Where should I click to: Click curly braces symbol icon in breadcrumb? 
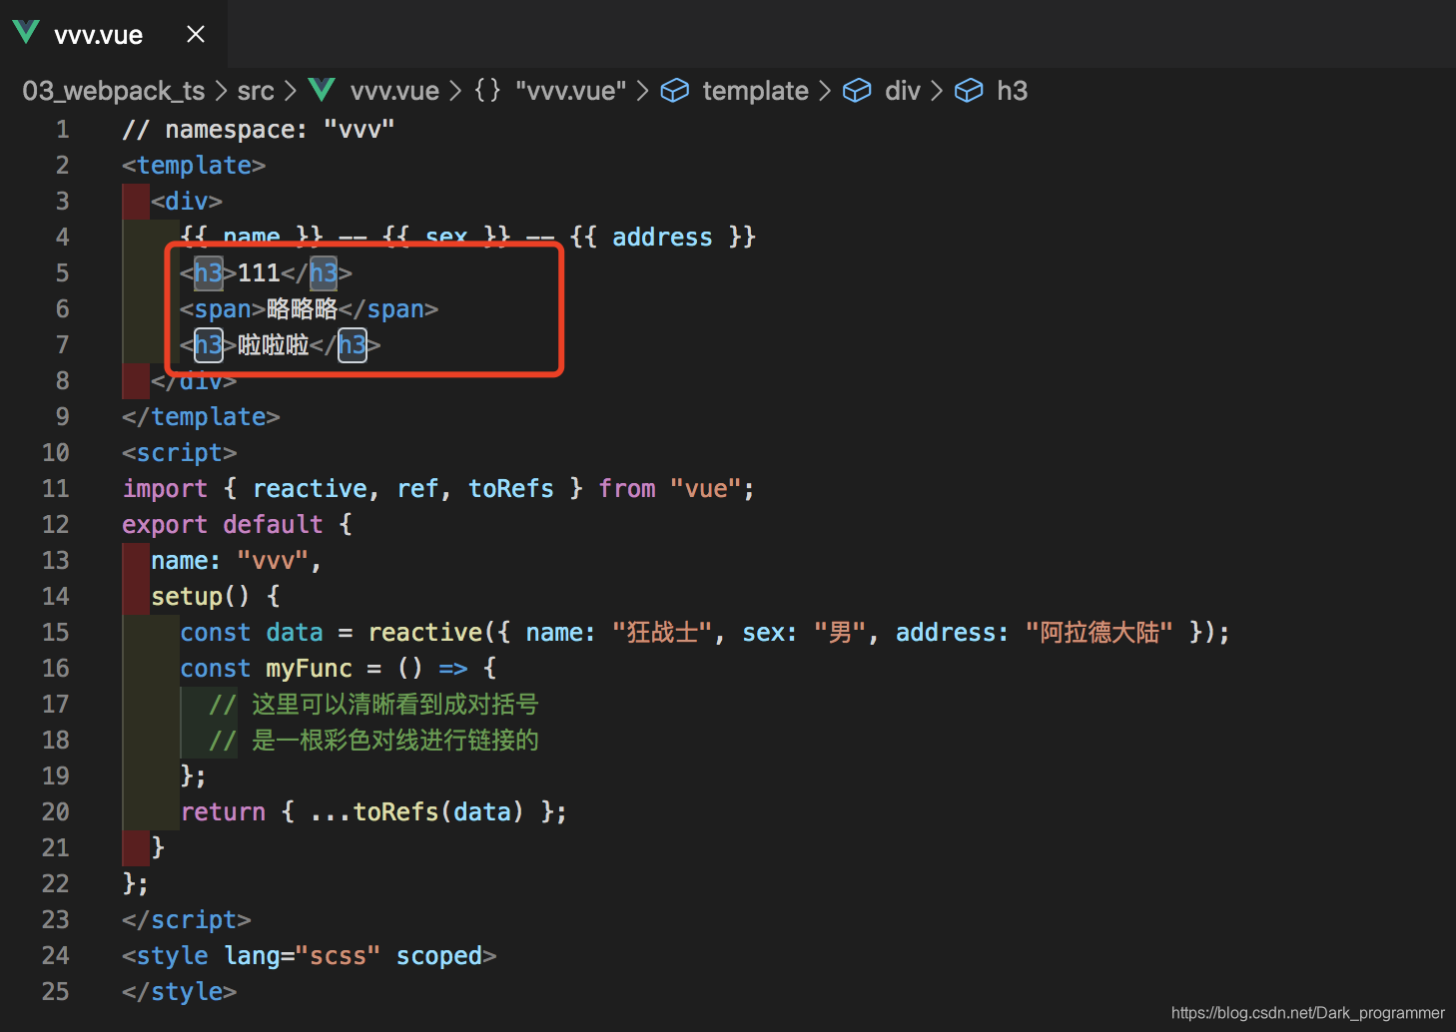487,91
